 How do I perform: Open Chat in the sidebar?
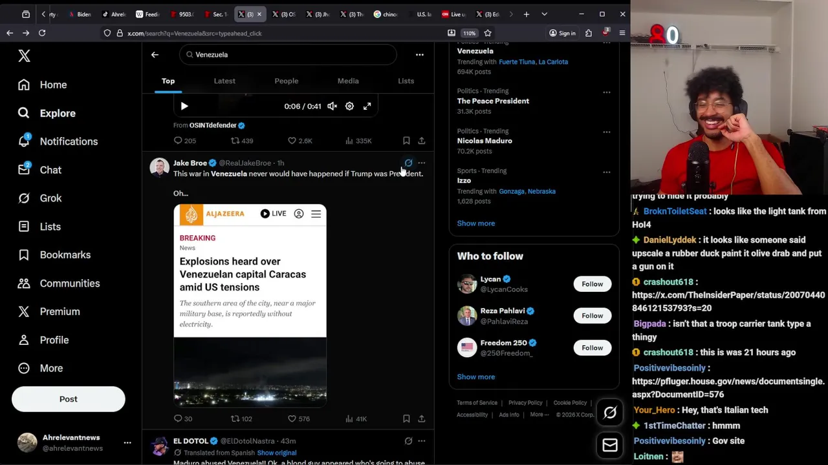pyautogui.click(x=39, y=170)
